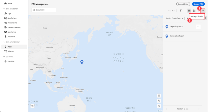Collapse the Data Collection section
208x112 pixels.
click(x=4, y=9)
